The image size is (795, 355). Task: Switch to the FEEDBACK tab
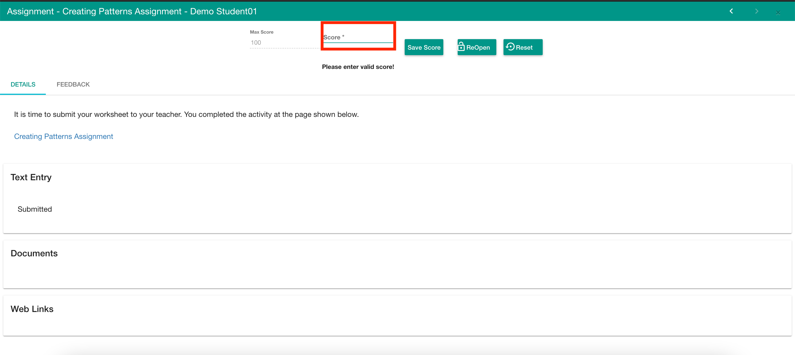(73, 84)
